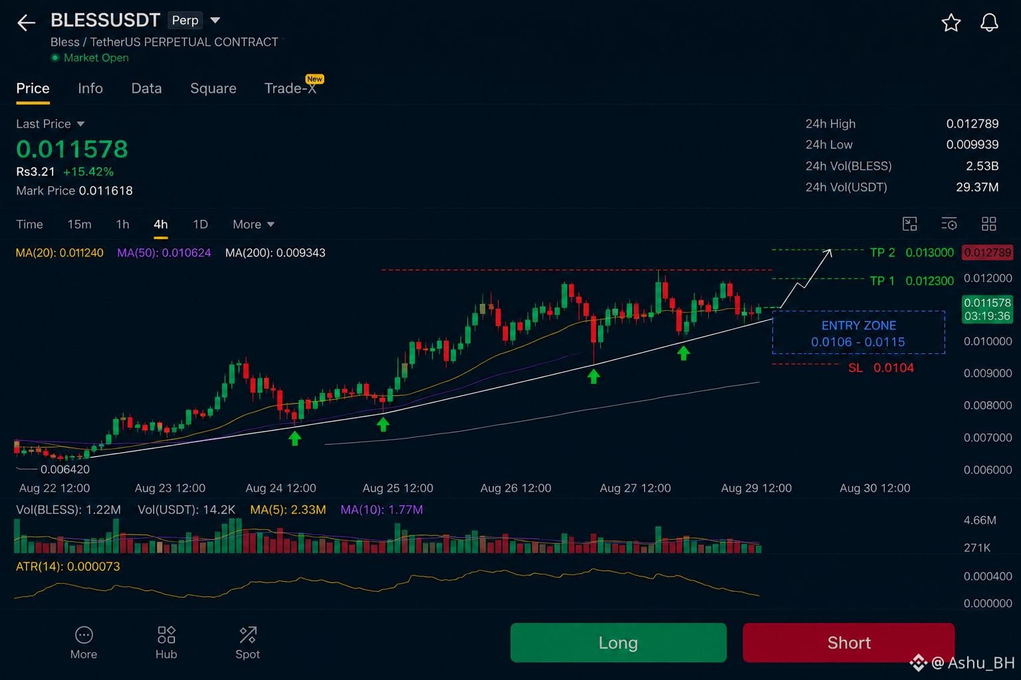This screenshot has height=680, width=1021.
Task: Open the Square tab
Action: pos(213,88)
